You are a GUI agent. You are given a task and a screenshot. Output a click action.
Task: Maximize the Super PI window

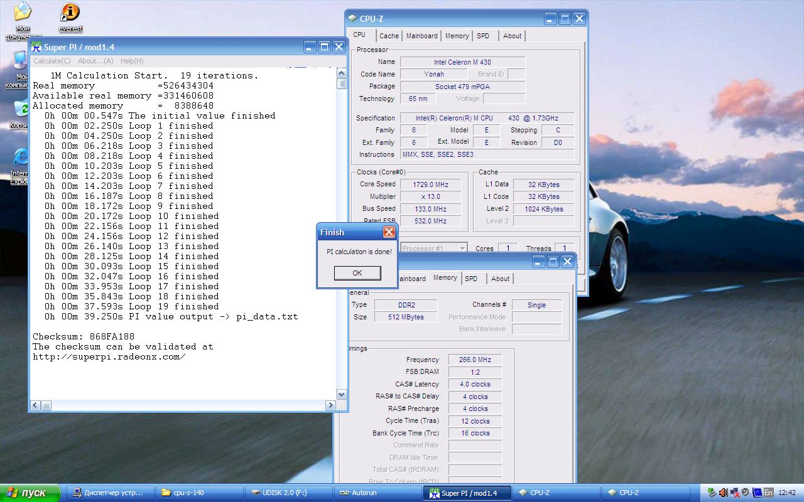(x=324, y=46)
